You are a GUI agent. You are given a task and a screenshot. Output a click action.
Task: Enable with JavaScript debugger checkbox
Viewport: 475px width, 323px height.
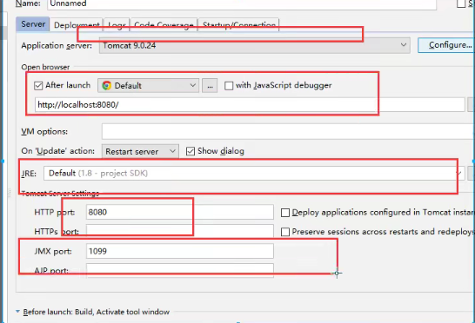(229, 86)
